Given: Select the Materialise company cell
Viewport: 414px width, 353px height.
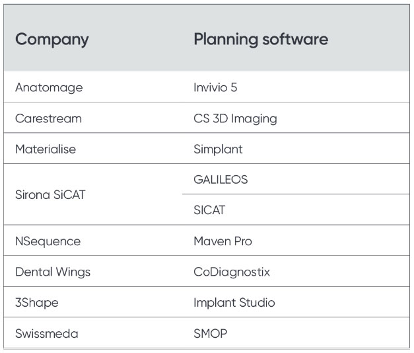Looking at the screenshot, I should click(x=46, y=149).
